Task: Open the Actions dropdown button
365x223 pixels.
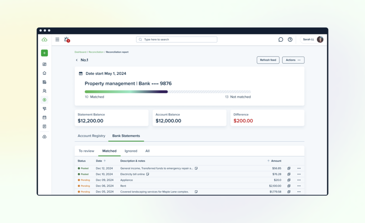Action: point(293,60)
